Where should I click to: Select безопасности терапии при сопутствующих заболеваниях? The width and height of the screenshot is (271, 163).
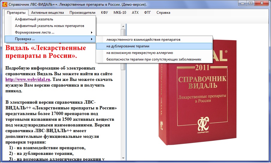(154, 59)
